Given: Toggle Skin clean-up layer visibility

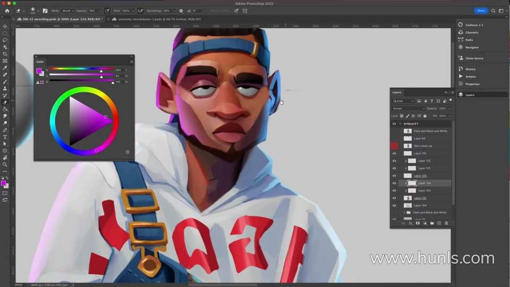Looking at the screenshot, I should pos(394,146).
